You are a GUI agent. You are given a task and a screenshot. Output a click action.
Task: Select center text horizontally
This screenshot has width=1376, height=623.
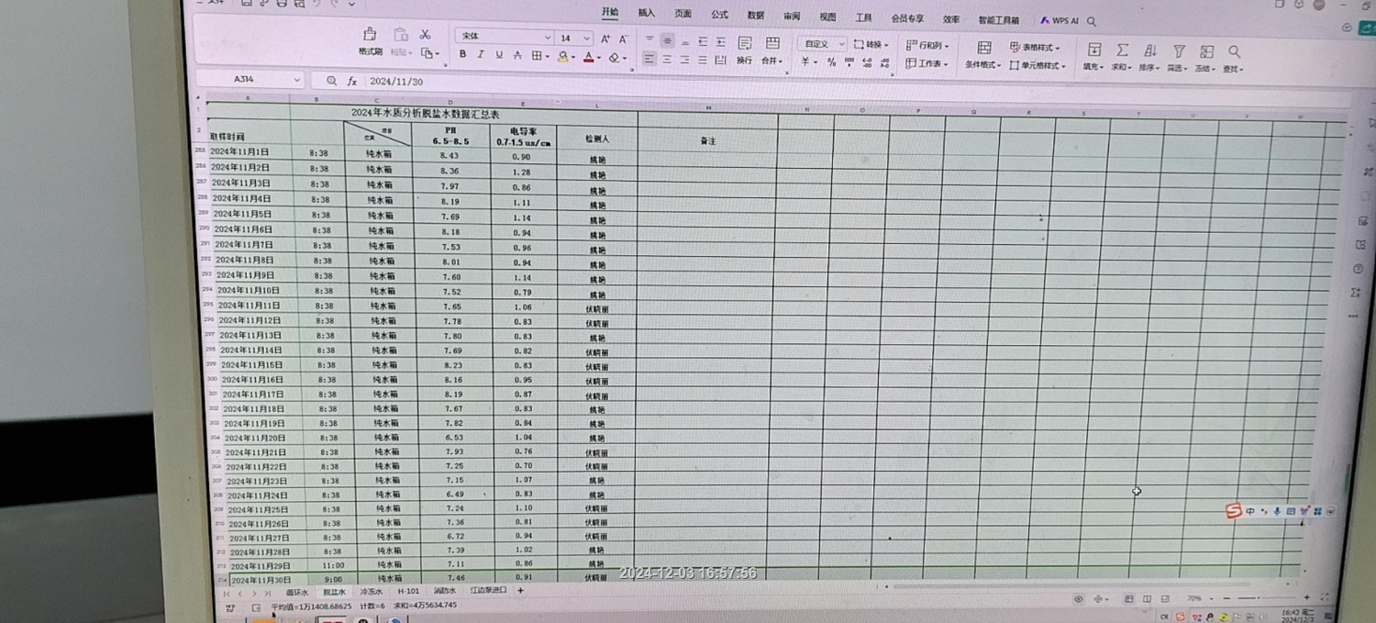pos(667,60)
